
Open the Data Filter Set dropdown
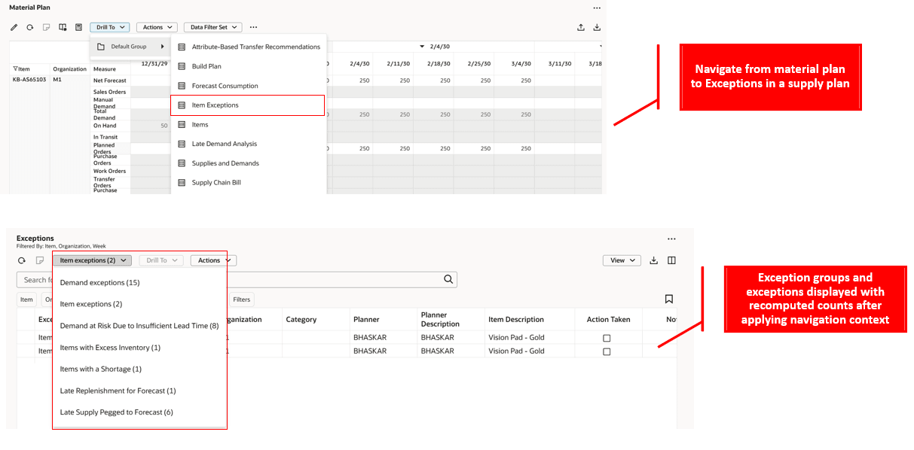[212, 27]
